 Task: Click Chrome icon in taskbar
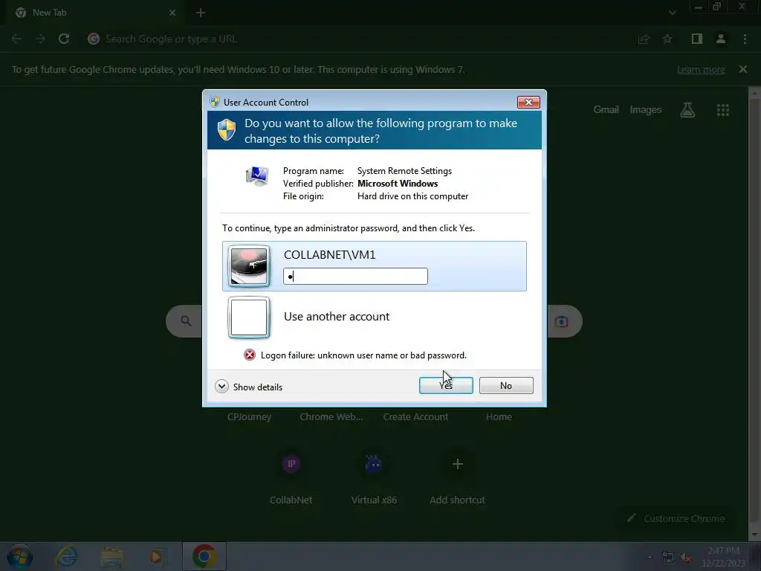point(204,556)
